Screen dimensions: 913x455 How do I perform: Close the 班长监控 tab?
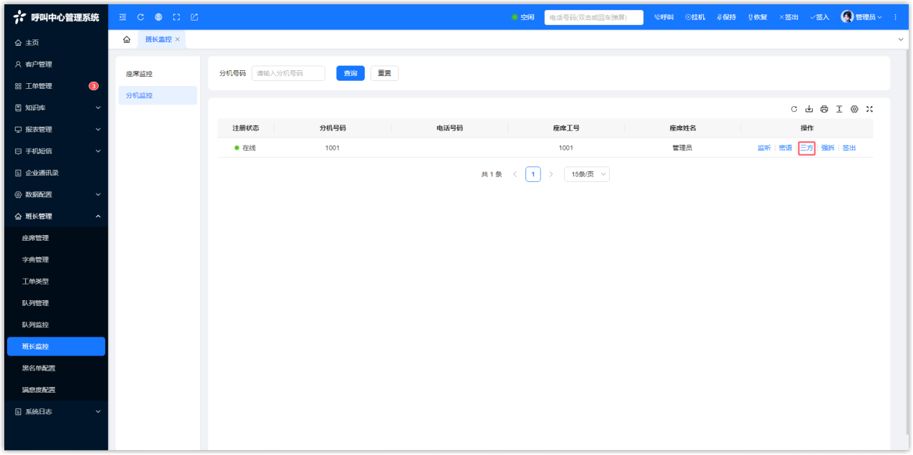pyautogui.click(x=178, y=39)
